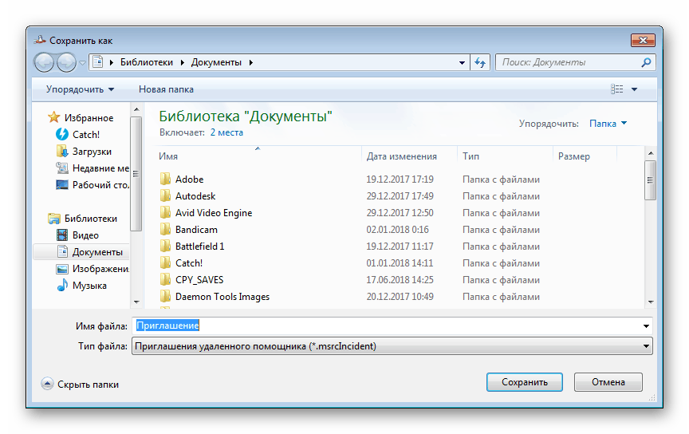The width and height of the screenshot is (689, 434).
Task: Click Новая папка in the toolbar
Action: tap(166, 89)
